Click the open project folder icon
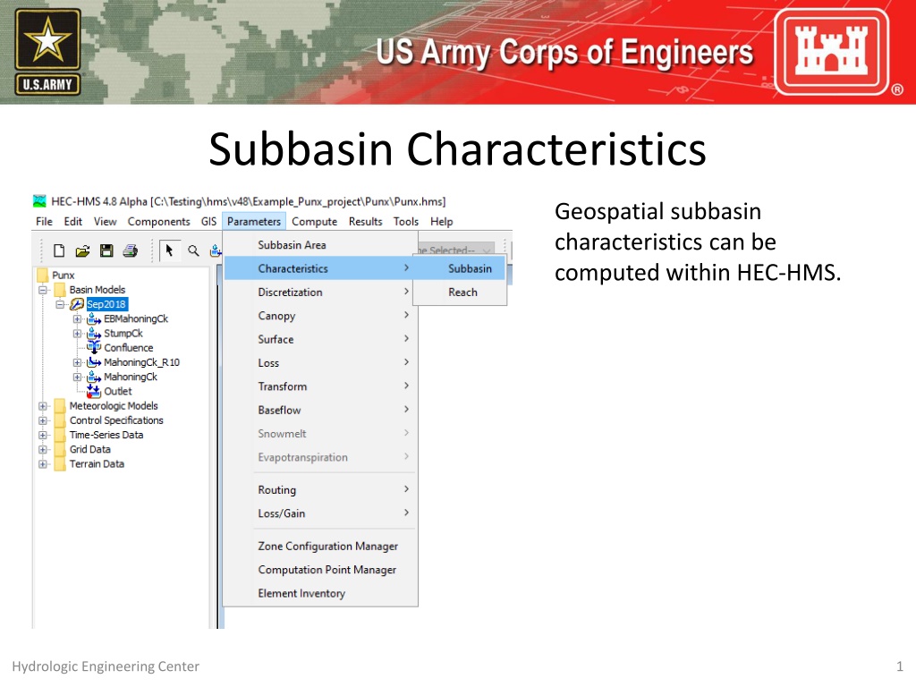The image size is (916, 687). [x=82, y=250]
